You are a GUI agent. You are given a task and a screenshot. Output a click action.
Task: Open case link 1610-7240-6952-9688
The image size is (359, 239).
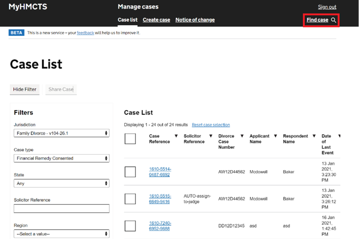160,226
